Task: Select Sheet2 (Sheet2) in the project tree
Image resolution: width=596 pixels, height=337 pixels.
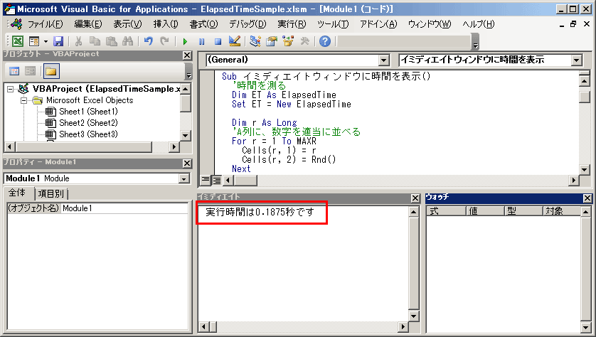Action: 88,123
